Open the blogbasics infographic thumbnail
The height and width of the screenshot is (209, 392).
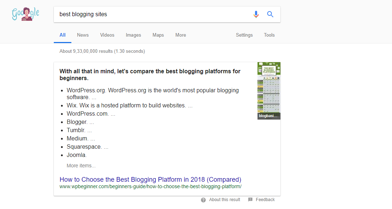tap(269, 90)
